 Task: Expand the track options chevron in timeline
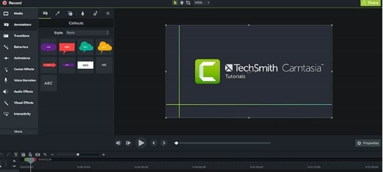[14, 166]
